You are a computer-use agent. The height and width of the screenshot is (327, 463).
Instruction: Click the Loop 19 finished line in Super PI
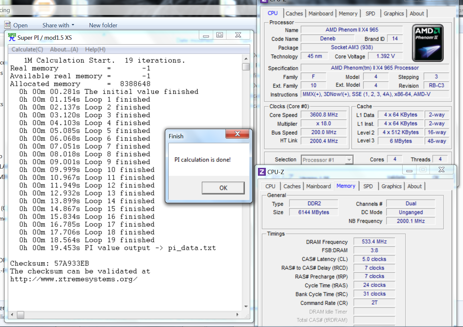[87, 240]
